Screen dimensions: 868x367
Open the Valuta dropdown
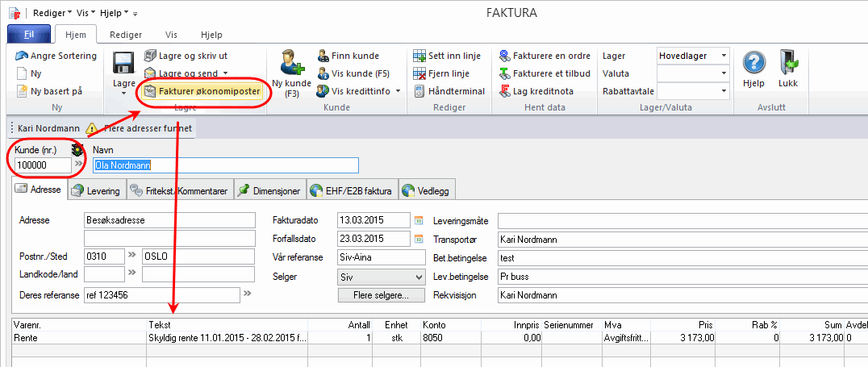coord(724,73)
